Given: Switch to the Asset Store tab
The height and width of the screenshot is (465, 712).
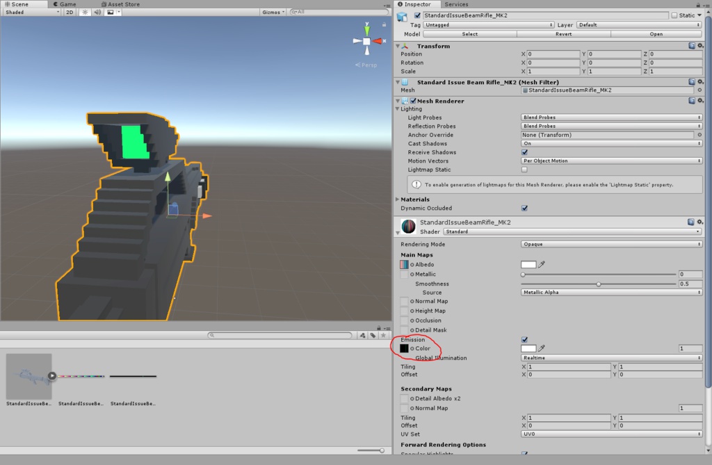Looking at the screenshot, I should (120, 4).
